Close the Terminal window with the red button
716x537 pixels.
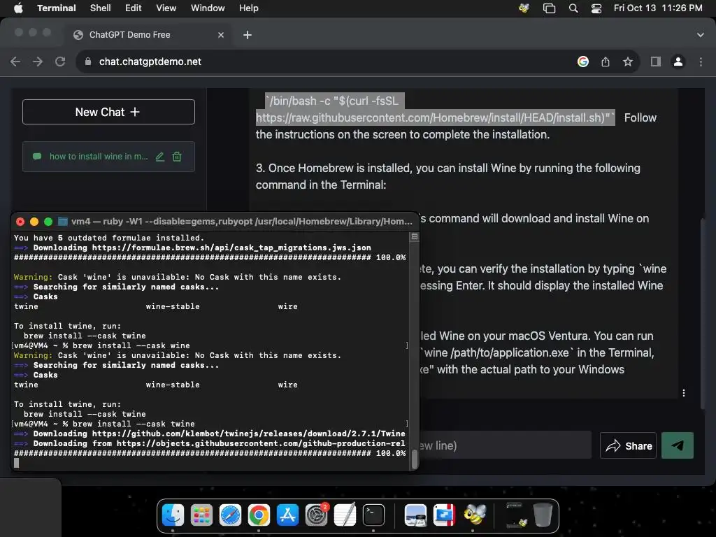tap(20, 222)
